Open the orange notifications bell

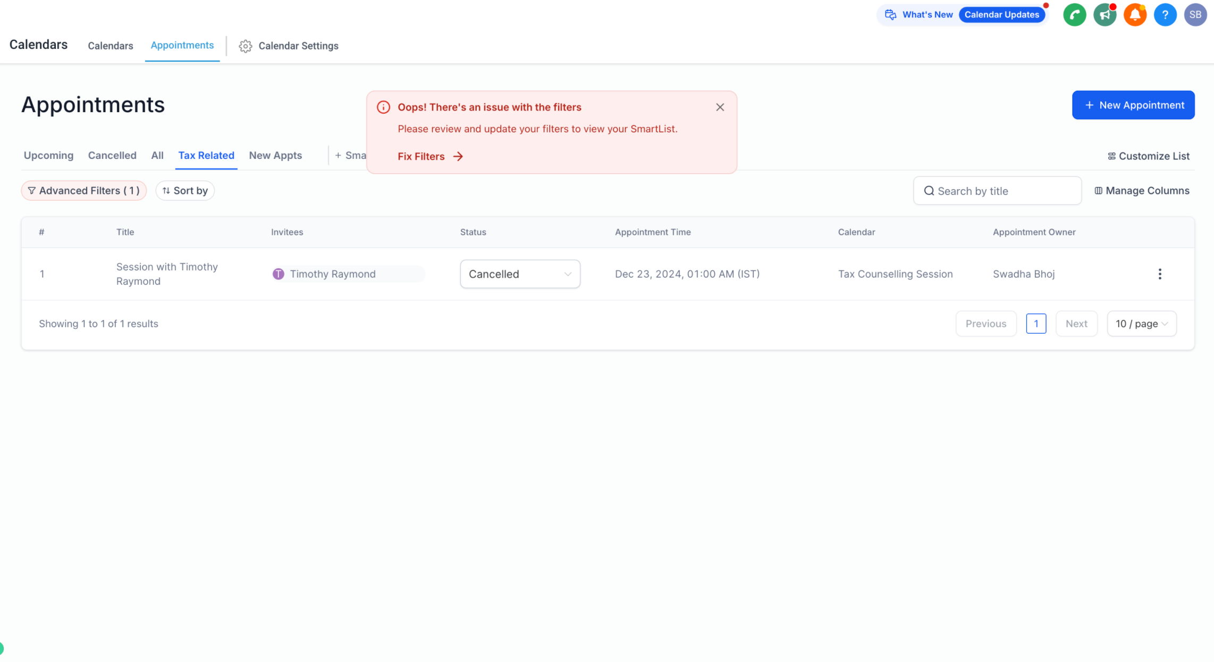click(x=1135, y=15)
